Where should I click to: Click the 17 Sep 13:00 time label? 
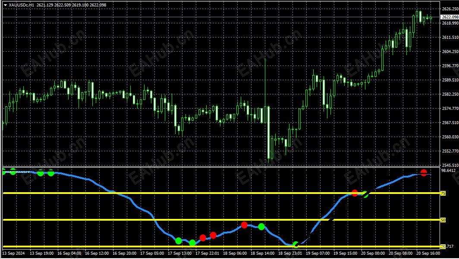(x=179, y=253)
